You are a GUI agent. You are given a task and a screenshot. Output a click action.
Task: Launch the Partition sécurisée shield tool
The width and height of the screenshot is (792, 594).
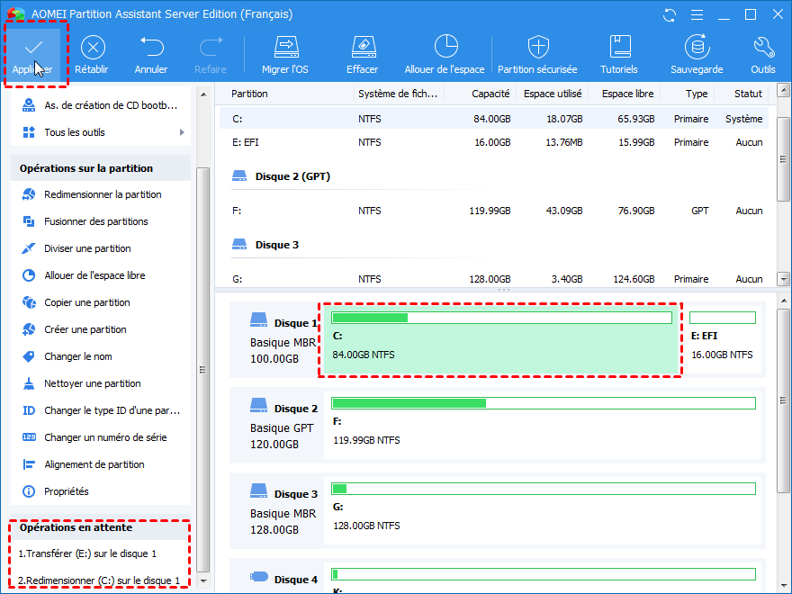pyautogui.click(x=537, y=48)
